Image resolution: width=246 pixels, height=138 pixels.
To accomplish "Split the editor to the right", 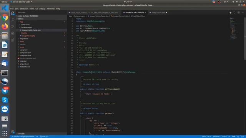I will tap(238, 13).
